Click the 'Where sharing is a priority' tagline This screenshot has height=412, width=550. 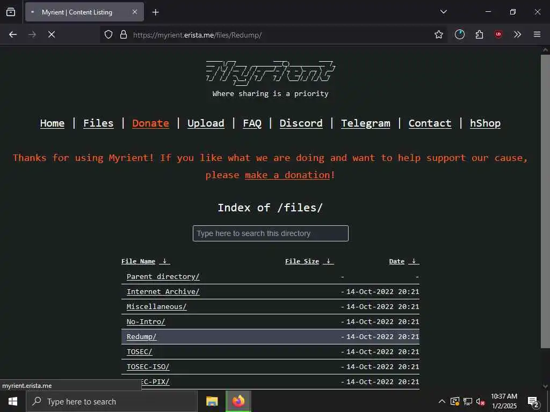(271, 93)
